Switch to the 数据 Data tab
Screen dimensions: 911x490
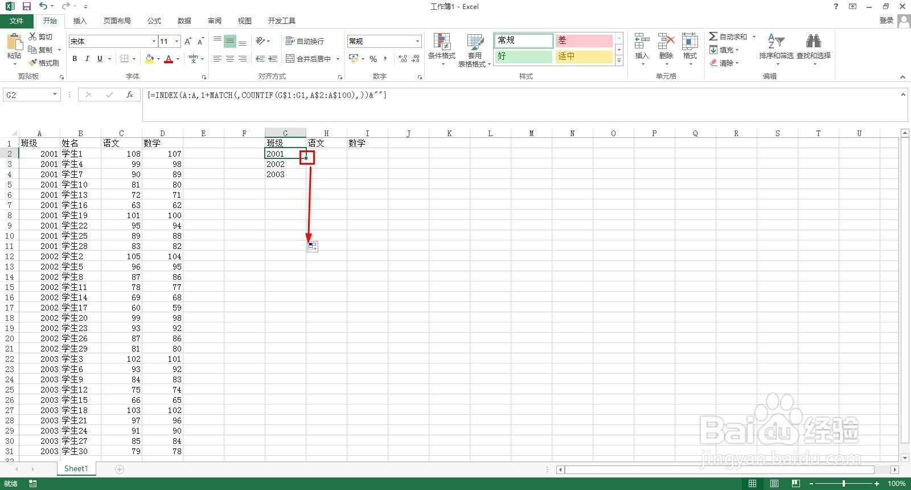(x=184, y=21)
